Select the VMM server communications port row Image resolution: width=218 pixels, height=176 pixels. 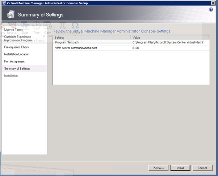pyautogui.click(x=131, y=48)
